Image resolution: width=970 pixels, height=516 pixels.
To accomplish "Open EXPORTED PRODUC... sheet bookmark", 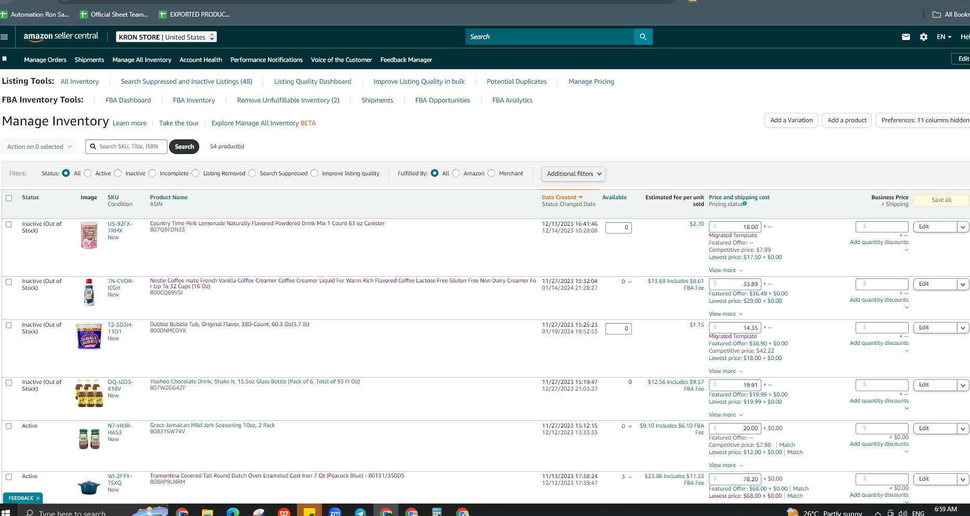I will [x=195, y=15].
